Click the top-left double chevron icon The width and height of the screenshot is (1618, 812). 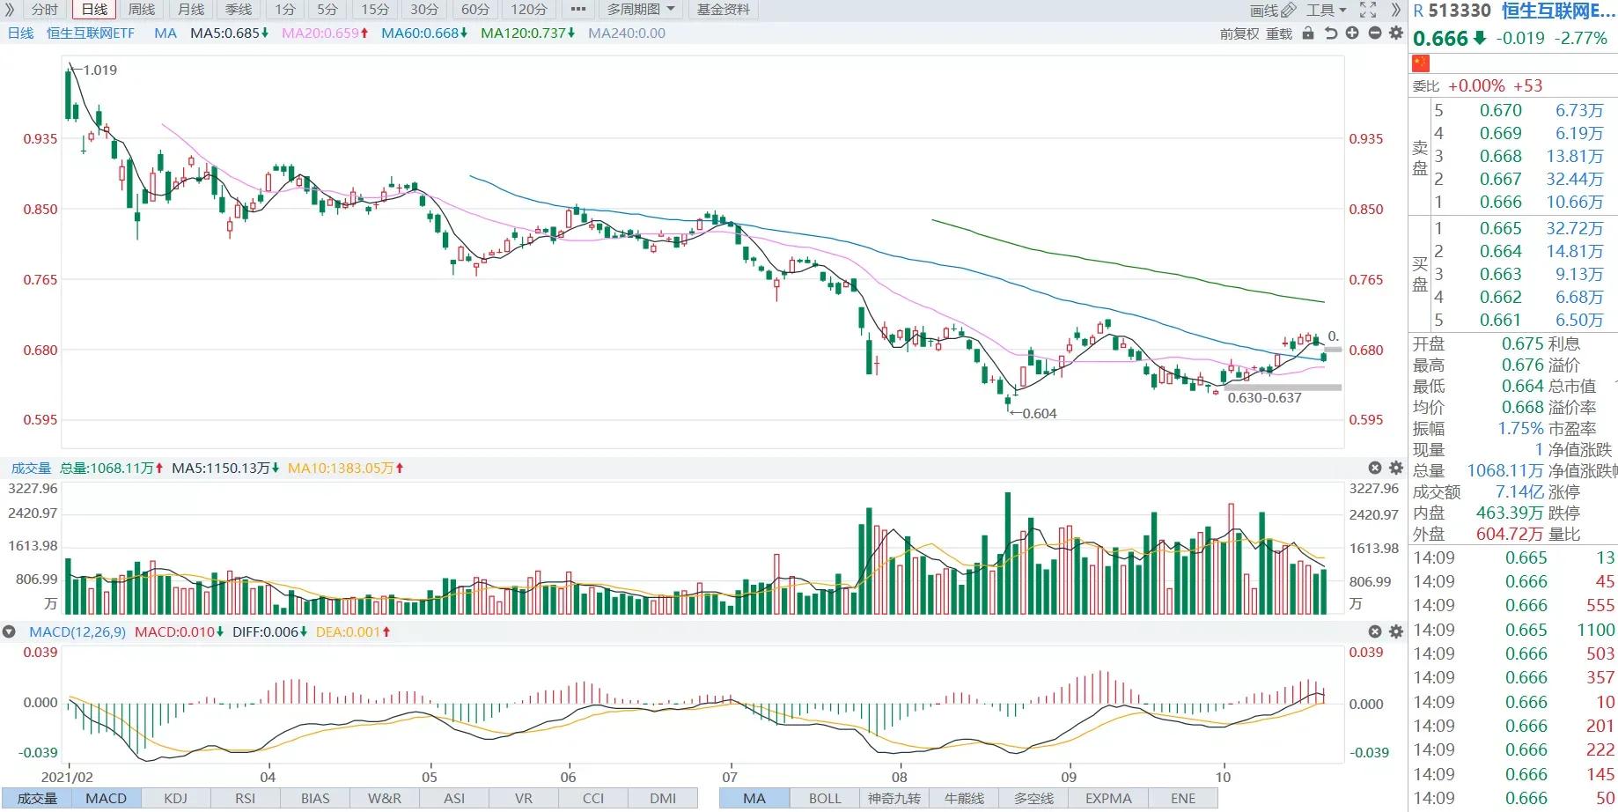click(x=10, y=10)
